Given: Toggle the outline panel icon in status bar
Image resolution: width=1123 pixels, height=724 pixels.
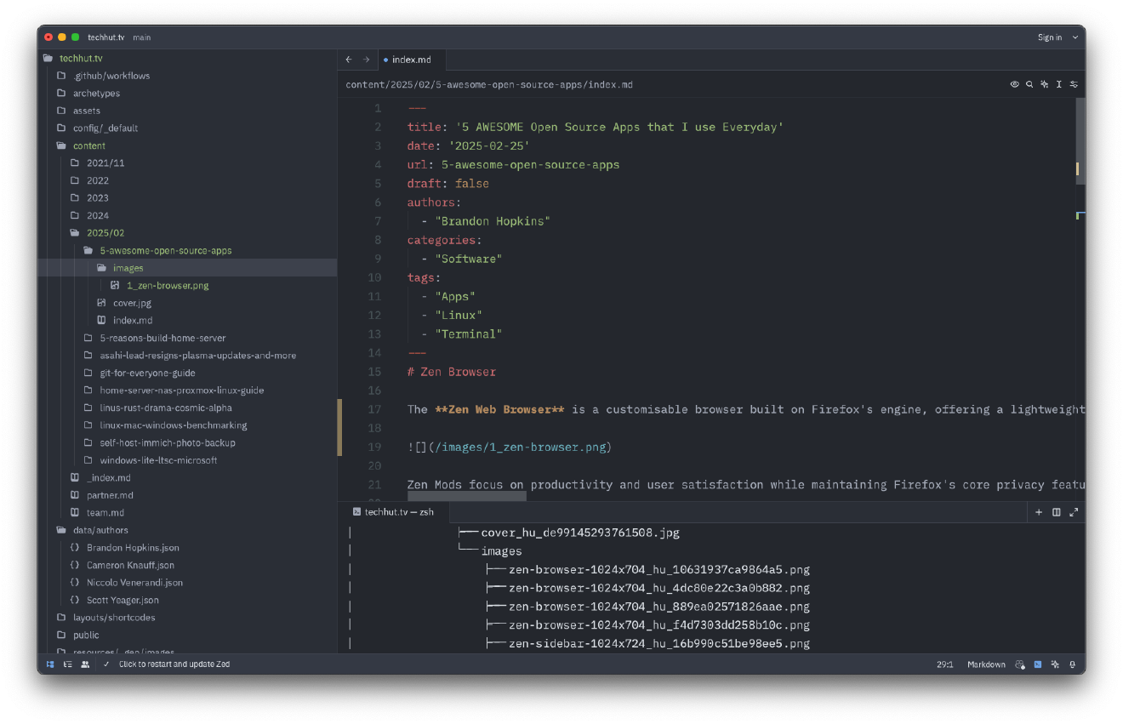Looking at the screenshot, I should tap(68, 664).
